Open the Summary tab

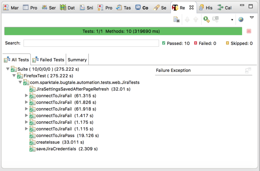coord(77,60)
